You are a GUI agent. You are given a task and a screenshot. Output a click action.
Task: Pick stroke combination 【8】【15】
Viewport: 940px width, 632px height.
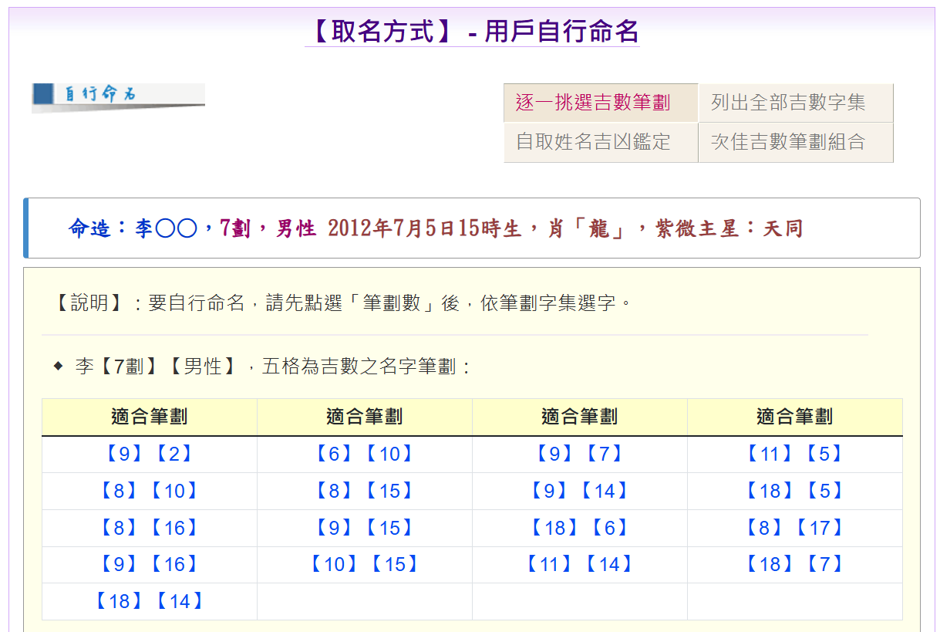[x=364, y=492]
